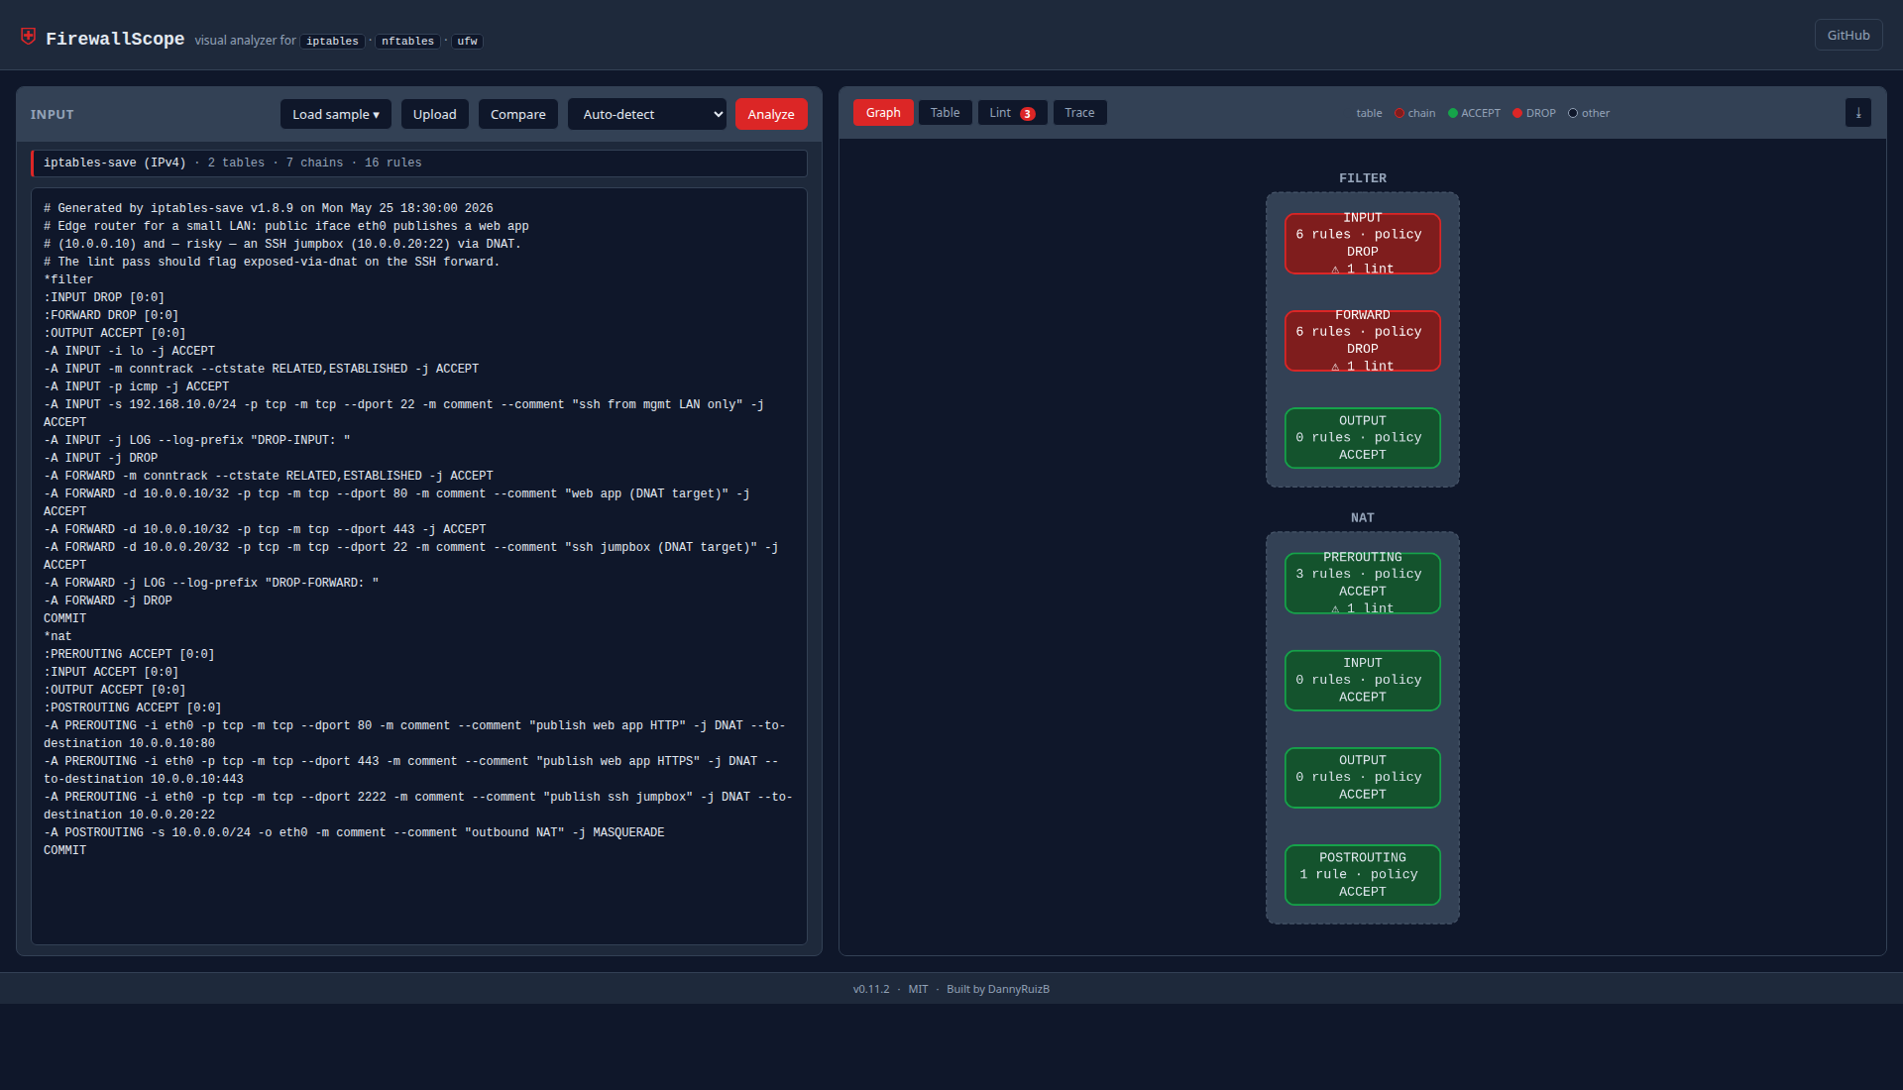Select the nat OUTPUT chain node

[x=1363, y=778]
